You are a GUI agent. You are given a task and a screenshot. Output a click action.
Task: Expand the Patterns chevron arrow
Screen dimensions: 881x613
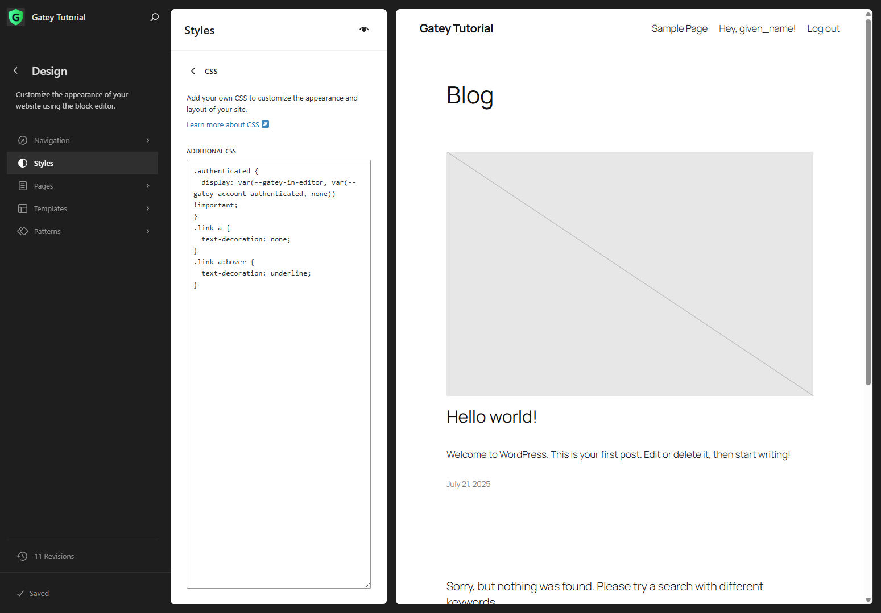point(148,231)
